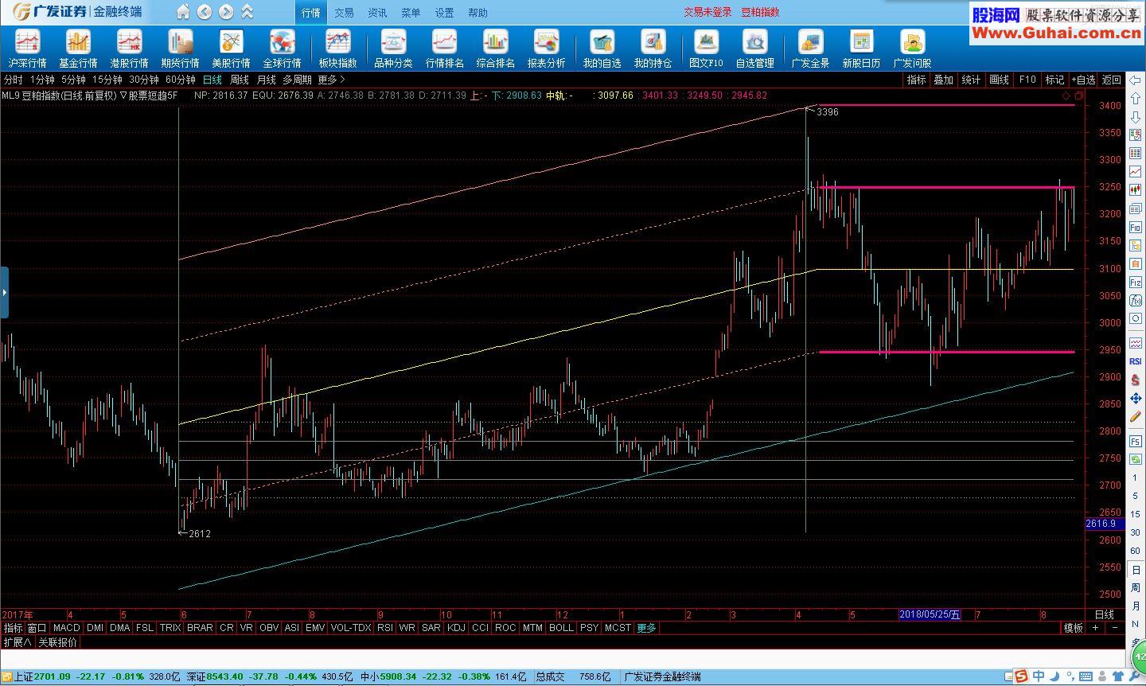Click 交易未登录 login link
Viewport: 1146px width, 686px height.
(x=707, y=12)
